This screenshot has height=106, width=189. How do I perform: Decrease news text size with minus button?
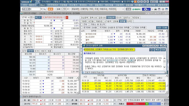(x=150, y=50)
